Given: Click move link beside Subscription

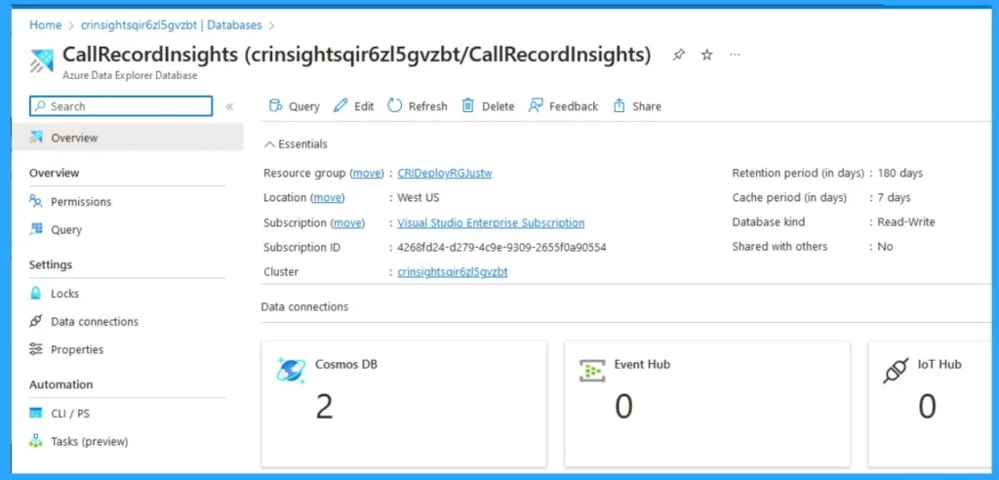Looking at the screenshot, I should tap(348, 222).
